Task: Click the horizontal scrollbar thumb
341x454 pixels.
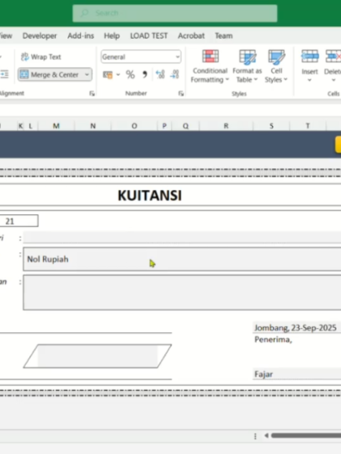Action: click(306, 436)
